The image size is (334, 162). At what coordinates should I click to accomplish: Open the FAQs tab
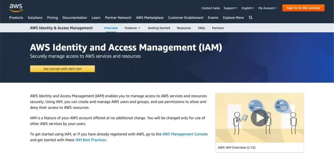pyautogui.click(x=202, y=28)
